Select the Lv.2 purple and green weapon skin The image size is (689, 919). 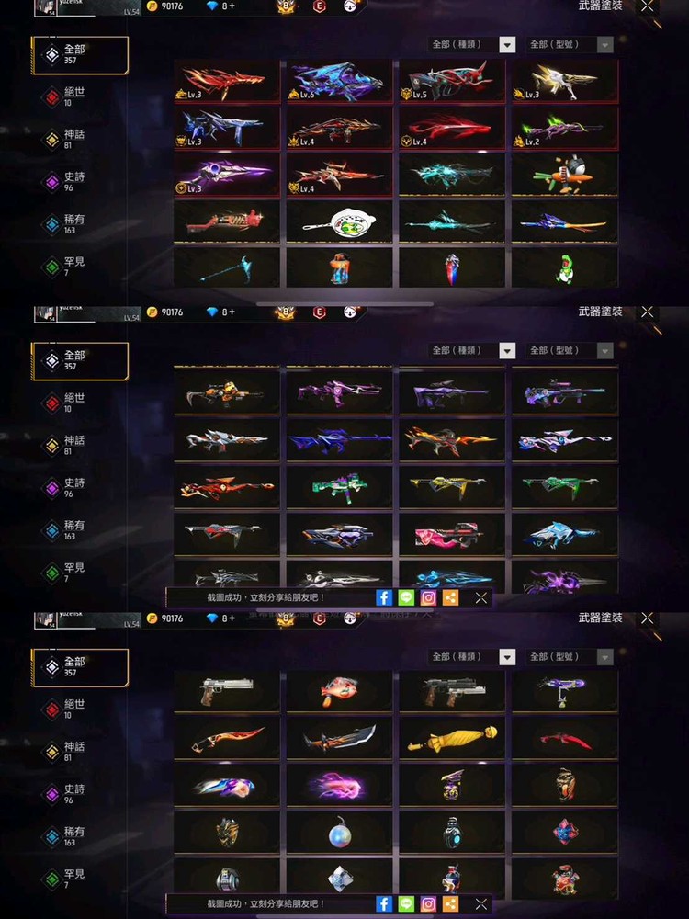coord(565,128)
